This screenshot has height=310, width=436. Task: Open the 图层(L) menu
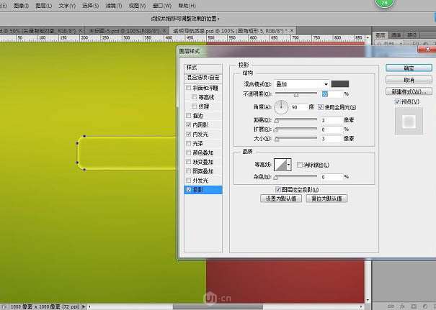44,6
